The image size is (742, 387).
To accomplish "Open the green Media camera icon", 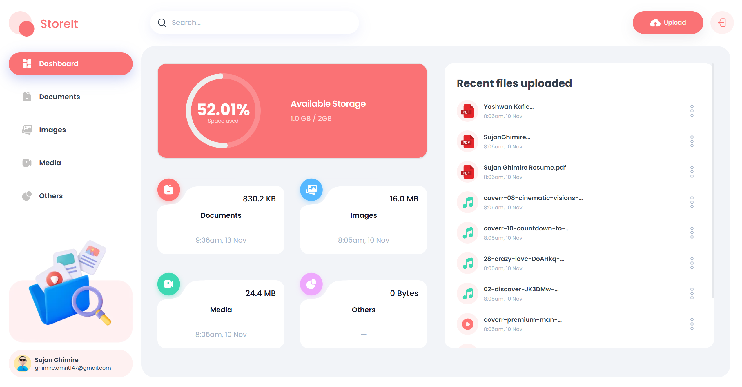I will tap(169, 284).
